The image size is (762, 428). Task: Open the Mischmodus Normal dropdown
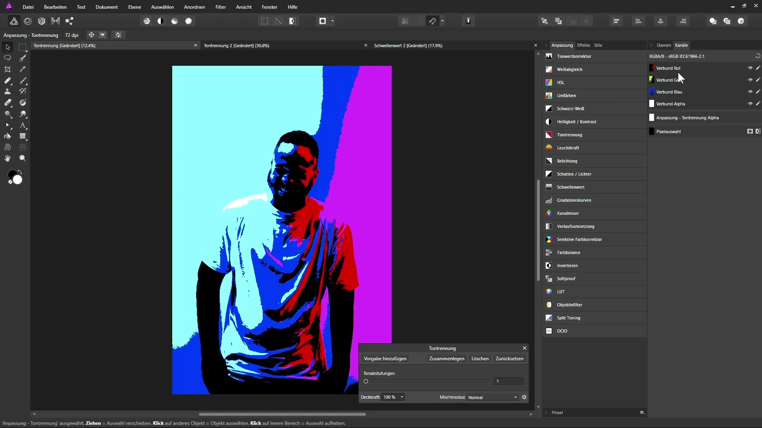pyautogui.click(x=493, y=397)
